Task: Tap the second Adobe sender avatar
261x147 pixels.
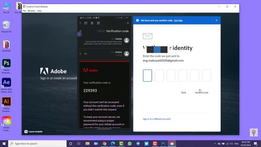Action: [x=126, y=53]
